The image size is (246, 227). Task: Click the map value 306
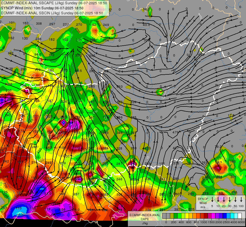(119, 194)
